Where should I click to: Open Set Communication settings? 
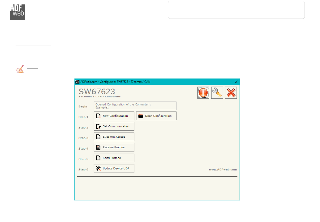pyautogui.click(x=114, y=126)
